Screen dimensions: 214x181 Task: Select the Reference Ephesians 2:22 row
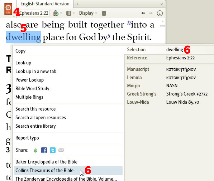tap(169, 58)
